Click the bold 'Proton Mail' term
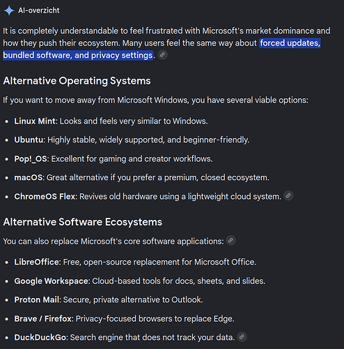 coord(37,299)
